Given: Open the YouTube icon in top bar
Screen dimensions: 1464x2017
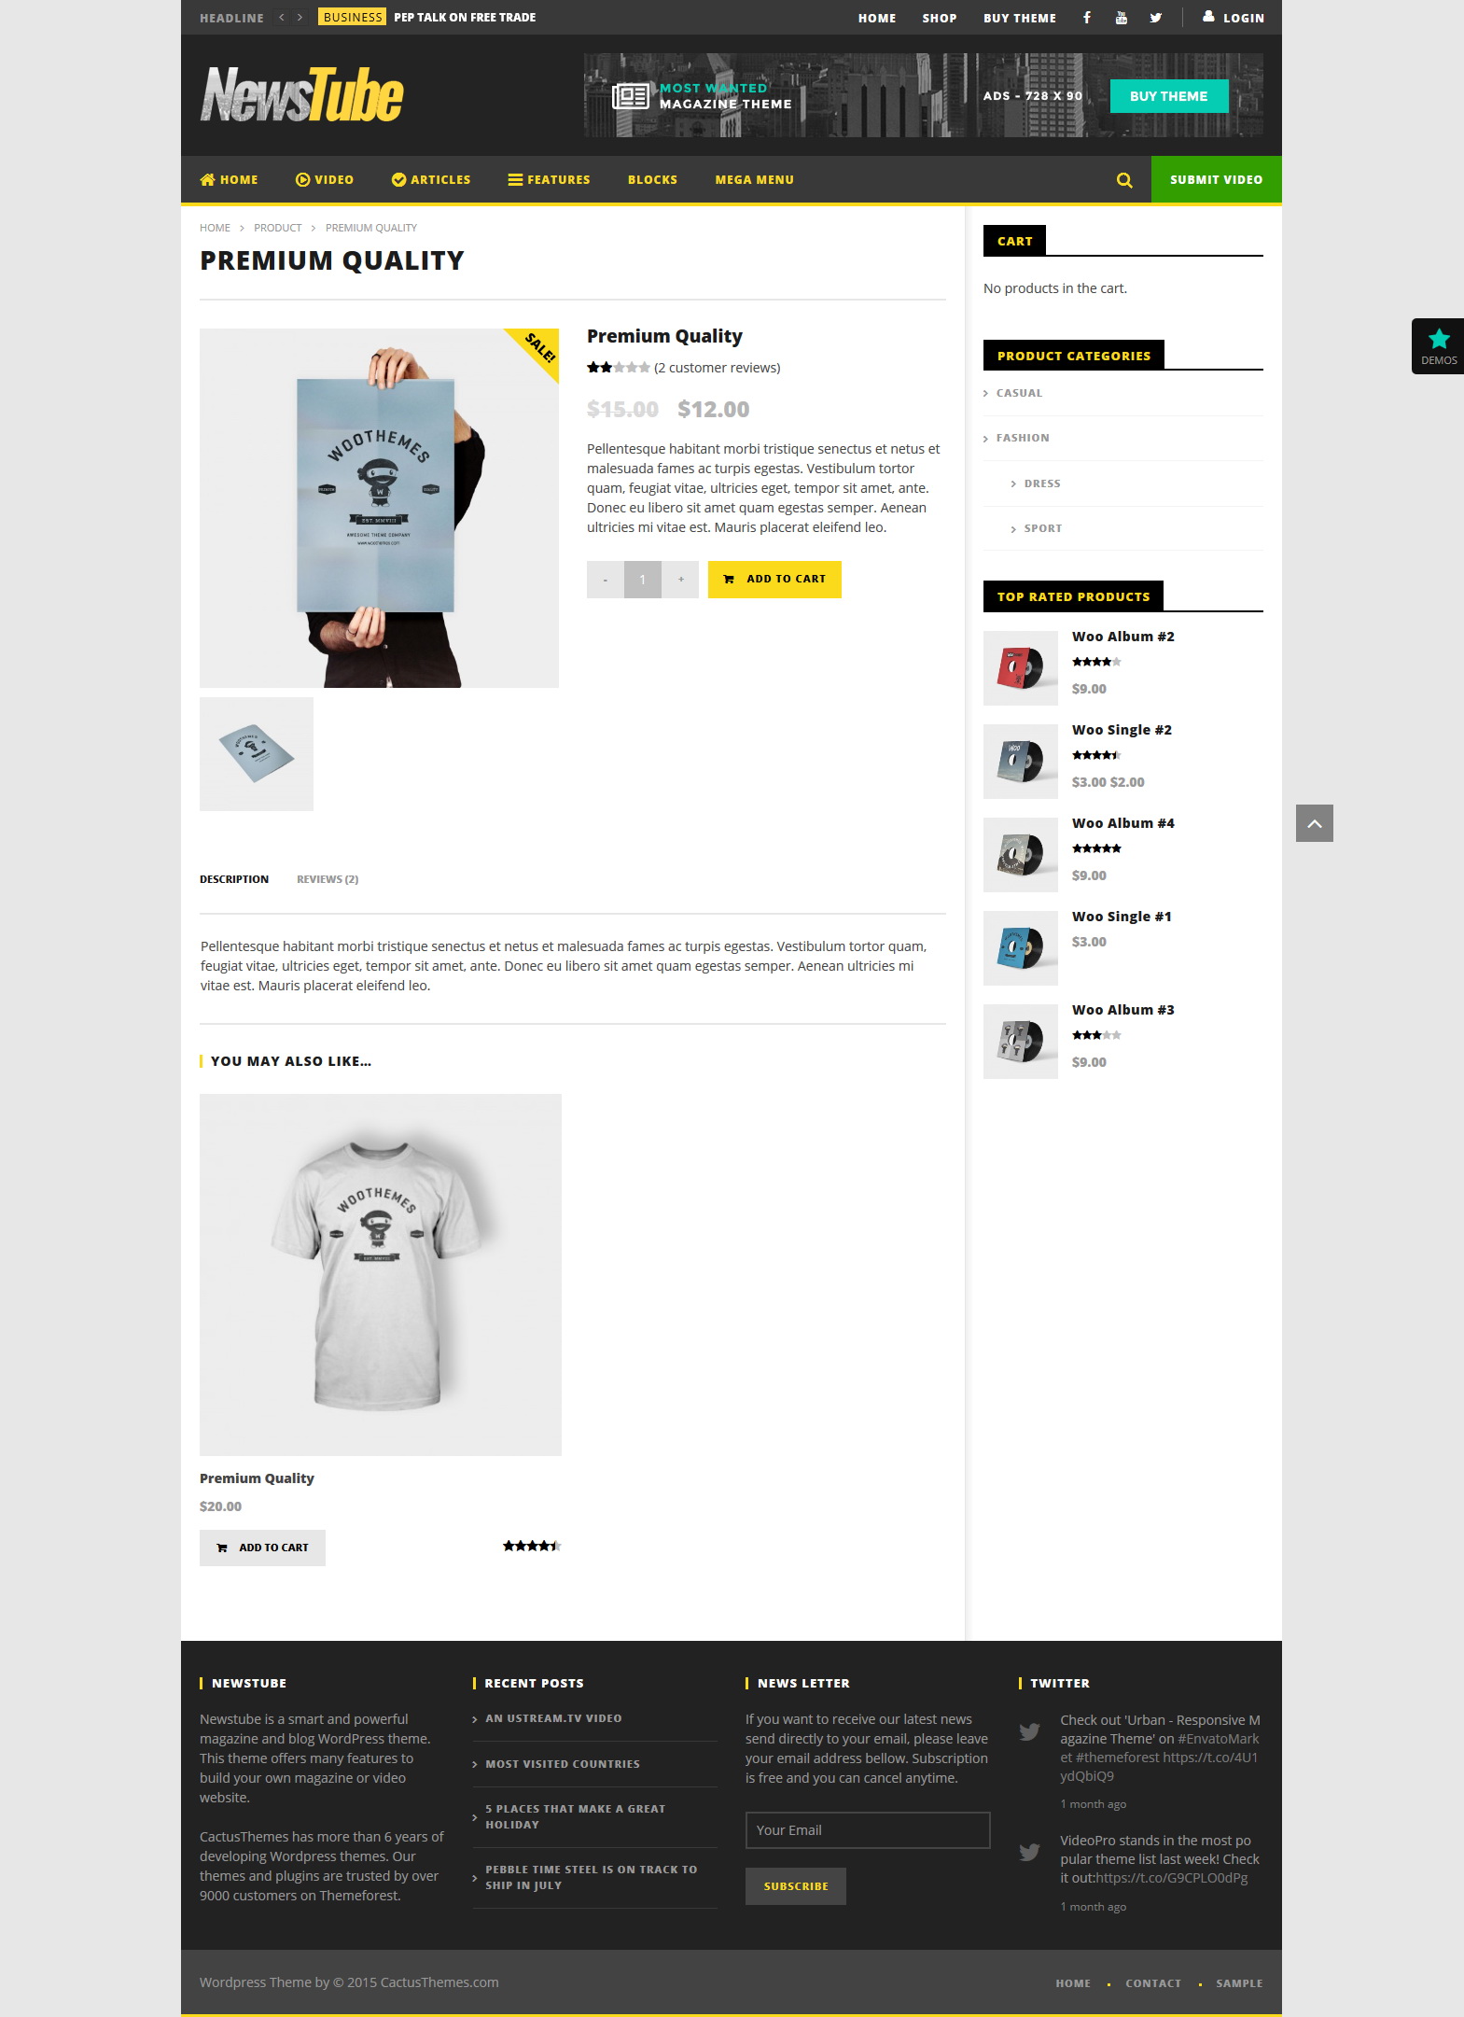Looking at the screenshot, I should pos(1122,18).
